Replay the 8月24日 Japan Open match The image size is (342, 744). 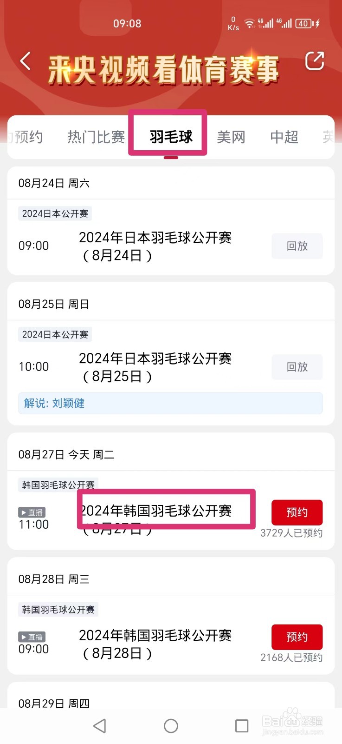coord(297,246)
